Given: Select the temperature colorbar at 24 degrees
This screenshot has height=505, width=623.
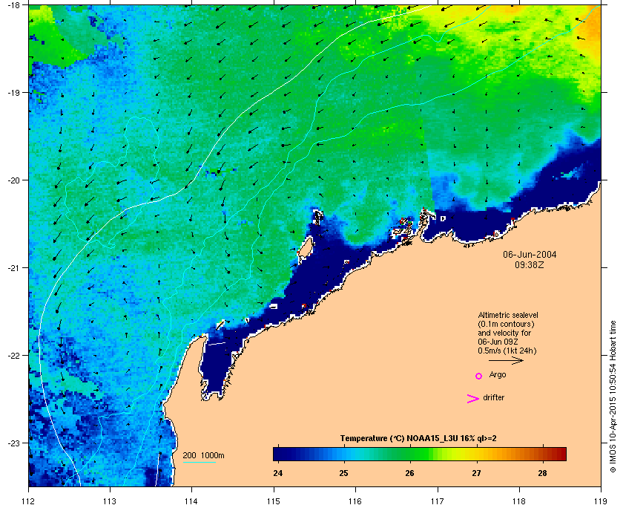Looking at the screenshot, I should 277,454.
